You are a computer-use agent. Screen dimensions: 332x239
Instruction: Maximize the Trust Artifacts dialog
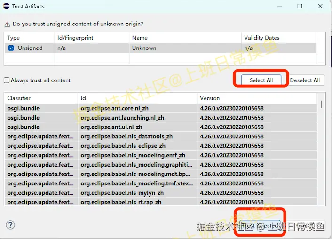click(300, 6)
